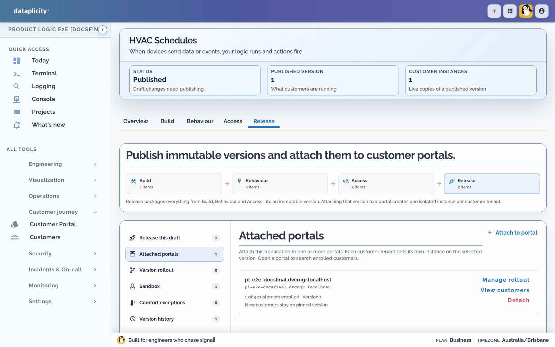This screenshot has height=347, width=555.
Task: Expand the Settings tools group
Action: tap(62, 302)
